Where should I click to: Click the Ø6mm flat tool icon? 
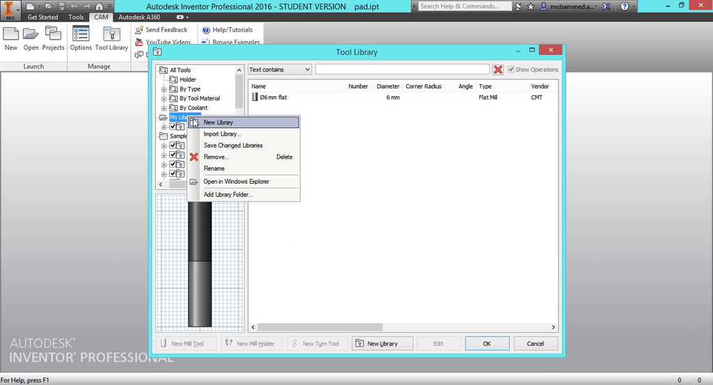click(x=255, y=97)
